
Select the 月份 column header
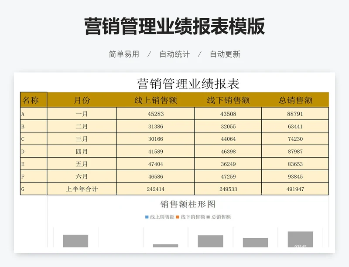pos(82,100)
